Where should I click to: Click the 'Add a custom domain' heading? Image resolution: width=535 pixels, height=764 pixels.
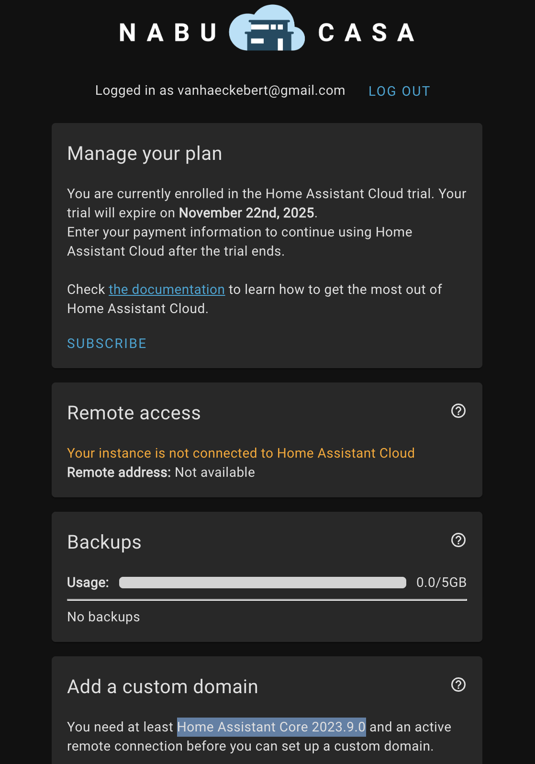[x=163, y=687]
